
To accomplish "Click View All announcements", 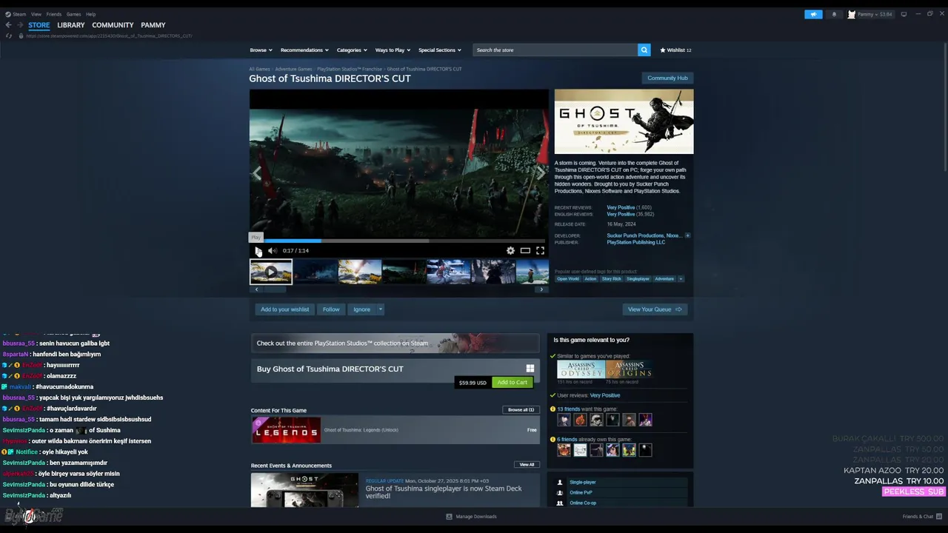I will click(x=527, y=465).
